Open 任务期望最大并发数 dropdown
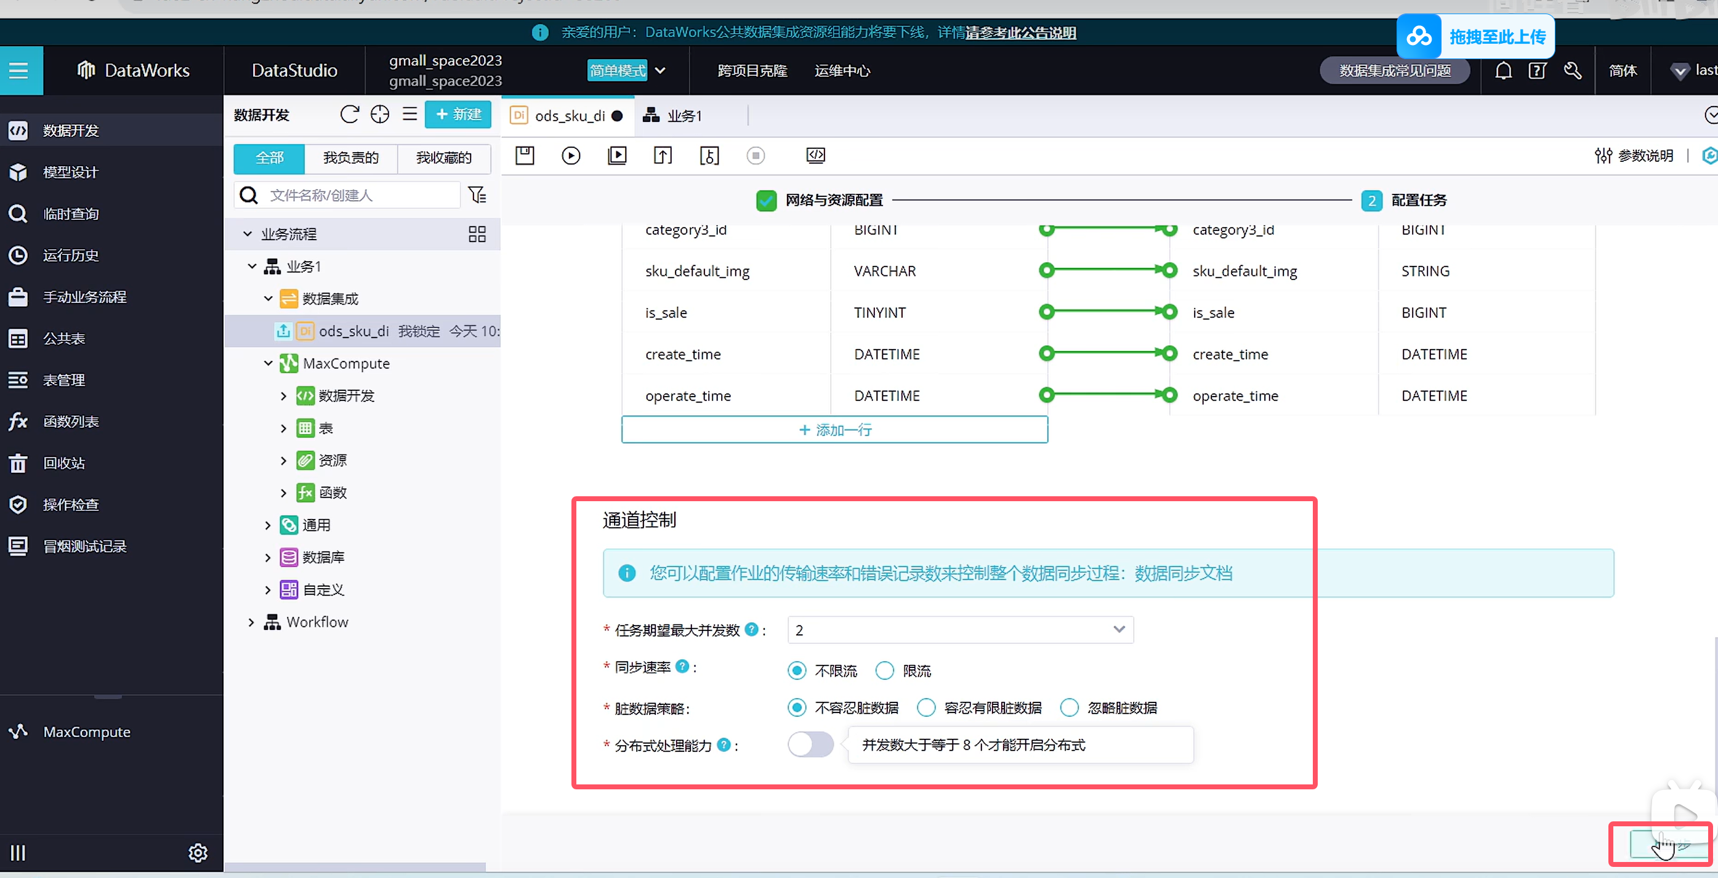This screenshot has width=1718, height=878. pyautogui.click(x=961, y=630)
